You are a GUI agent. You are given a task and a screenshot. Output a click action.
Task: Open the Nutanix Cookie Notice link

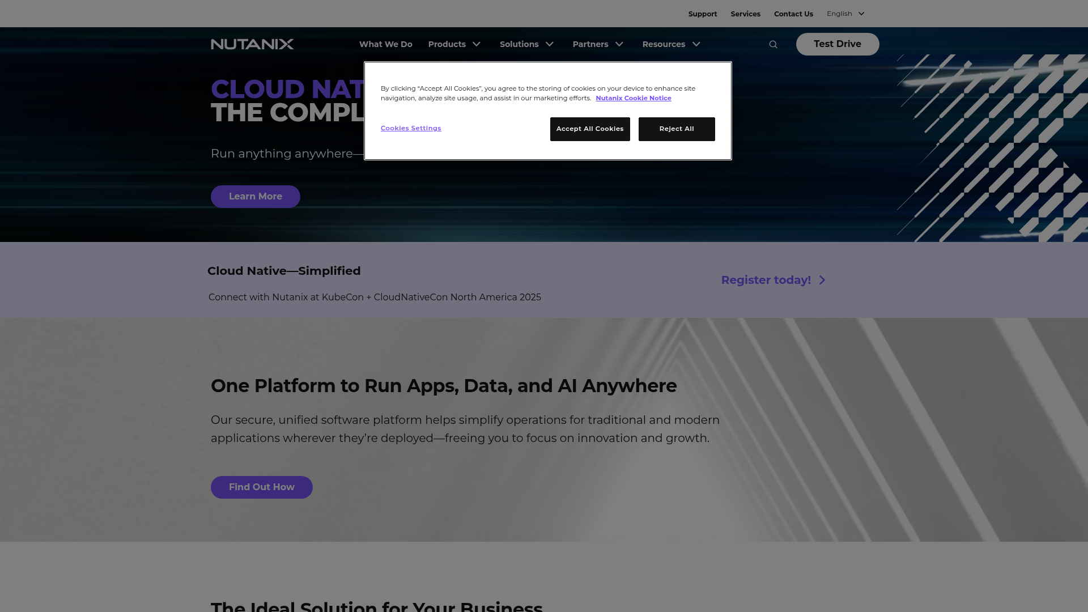coord(633,98)
